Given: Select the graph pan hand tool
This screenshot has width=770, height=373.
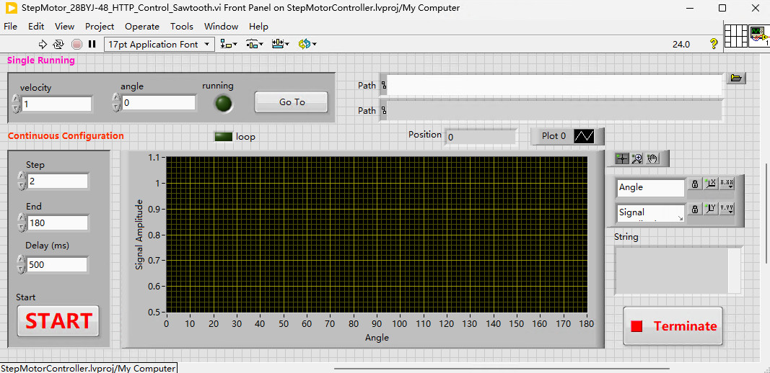Looking at the screenshot, I should (x=653, y=158).
